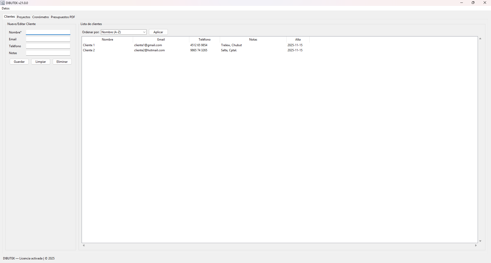Screen dimensions: 491x263
Task: Open the Datos menu
Action: [x=6, y=8]
